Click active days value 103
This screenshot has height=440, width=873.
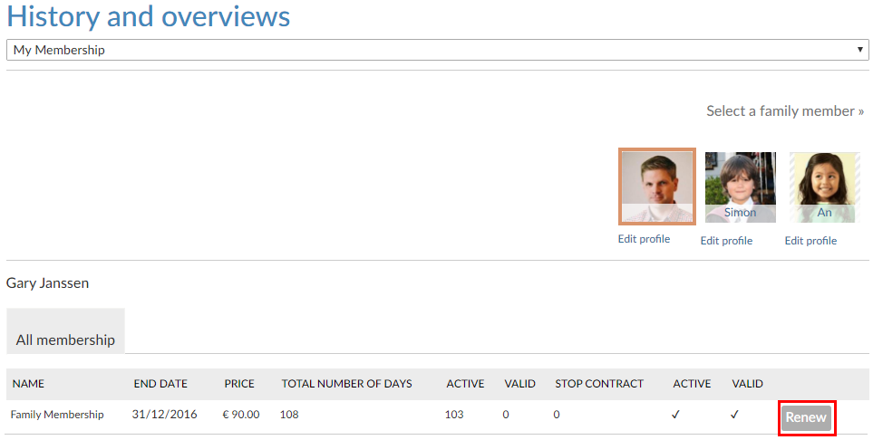tap(454, 415)
